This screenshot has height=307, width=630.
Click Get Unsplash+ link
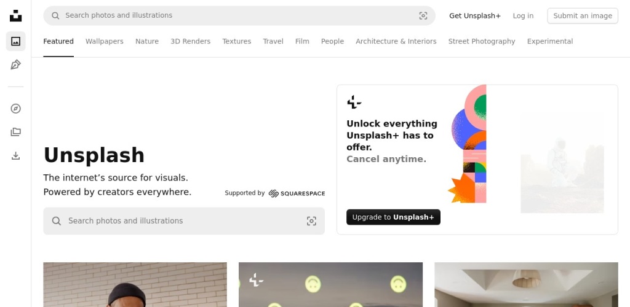(x=475, y=15)
